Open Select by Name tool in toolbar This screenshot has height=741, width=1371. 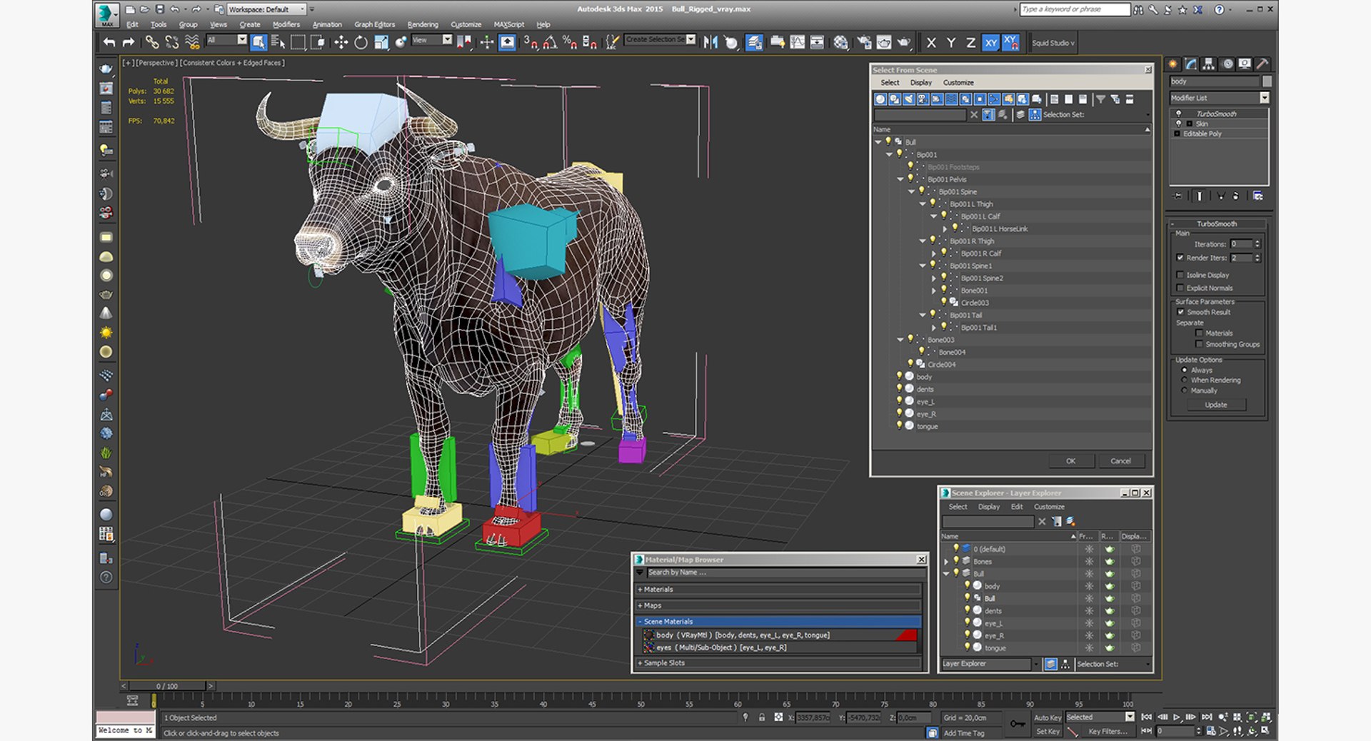[x=278, y=43]
